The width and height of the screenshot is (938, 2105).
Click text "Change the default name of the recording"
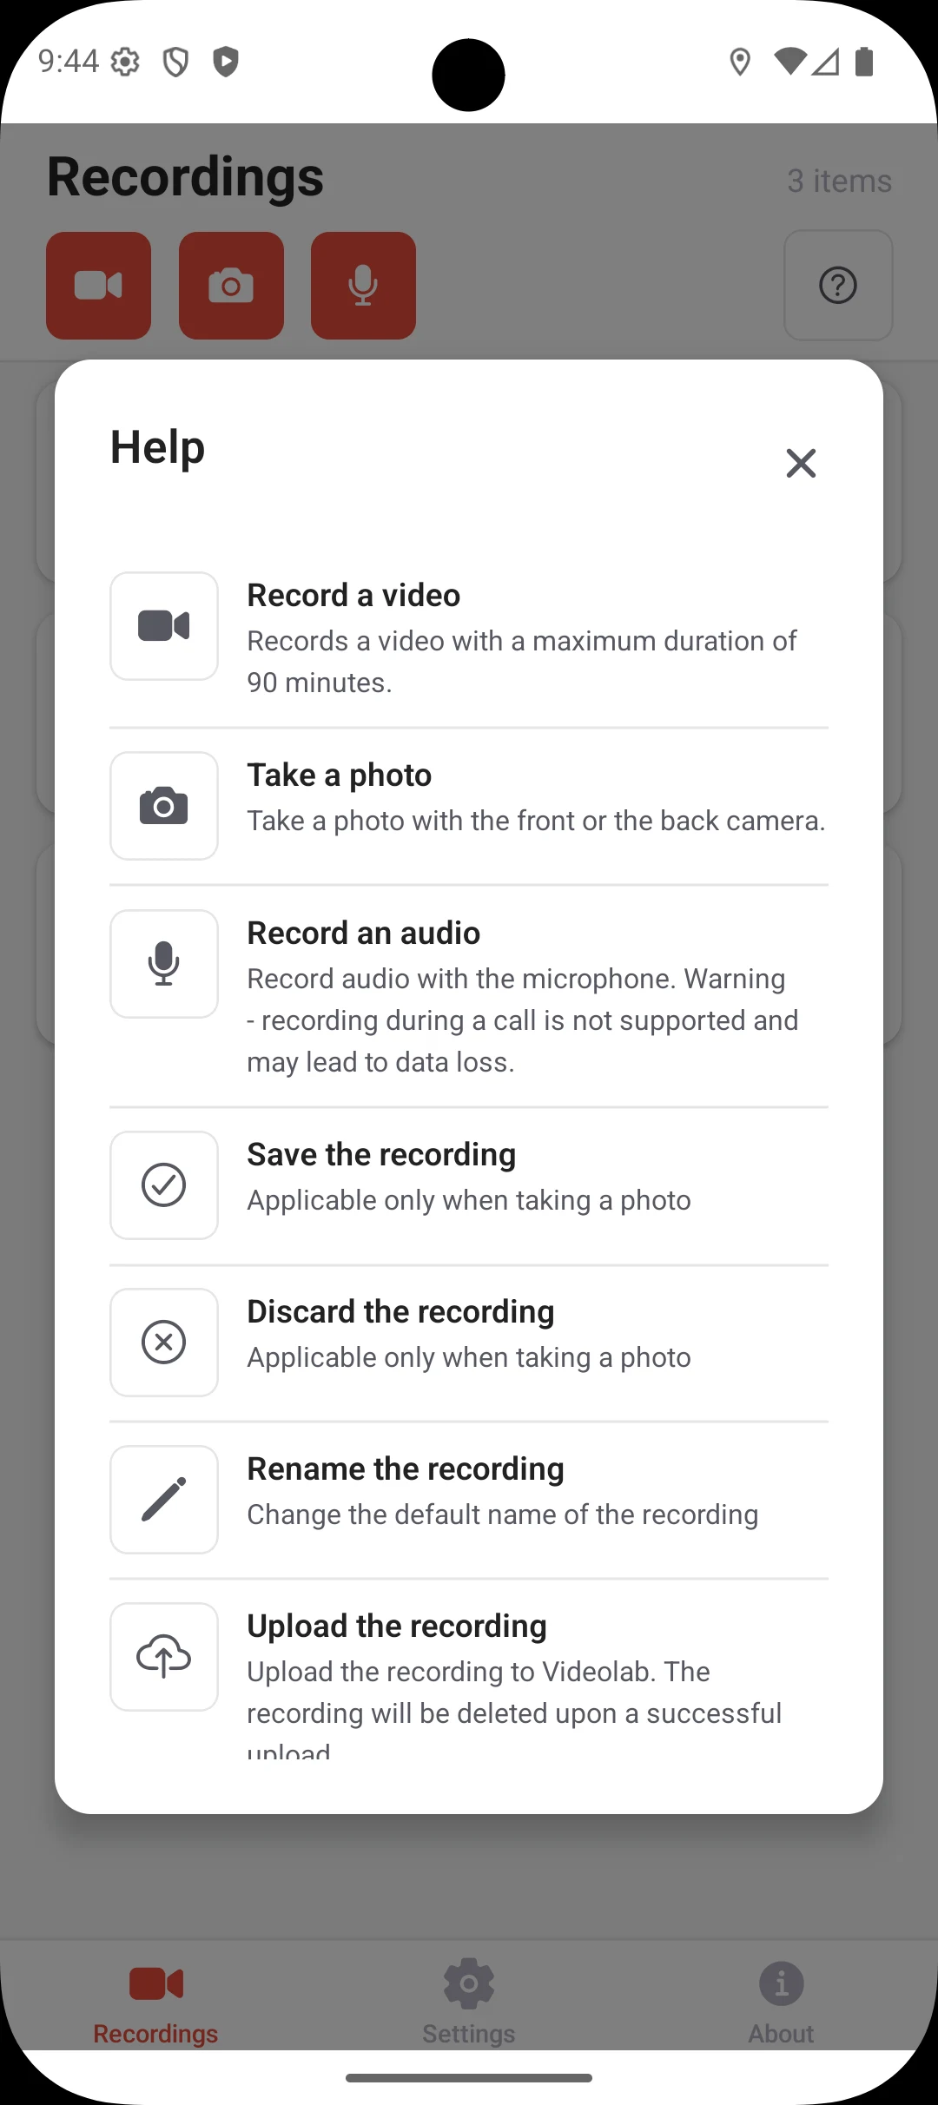click(x=503, y=1515)
